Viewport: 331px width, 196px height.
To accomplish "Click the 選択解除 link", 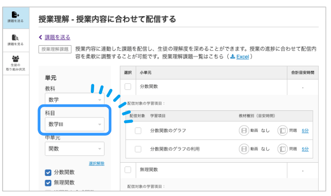I will point(97,163).
